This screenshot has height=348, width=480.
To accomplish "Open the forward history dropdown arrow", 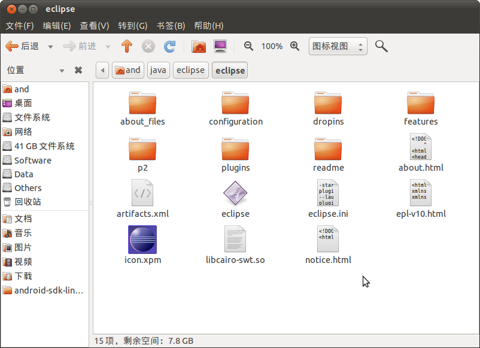I will pyautogui.click(x=108, y=47).
